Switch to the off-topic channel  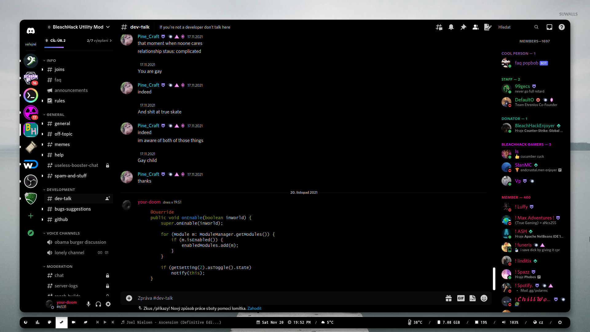63,134
